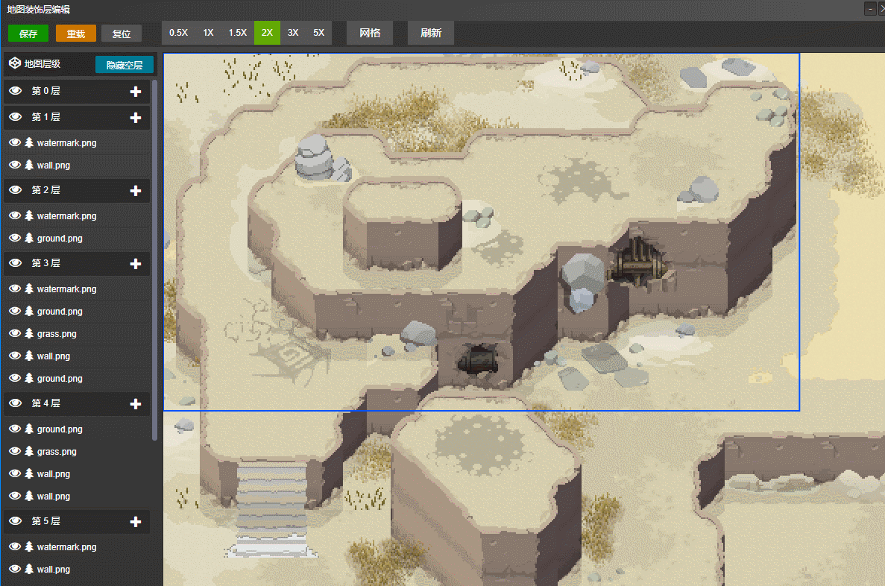Select watermark.png under 第 2 层

tap(77, 215)
